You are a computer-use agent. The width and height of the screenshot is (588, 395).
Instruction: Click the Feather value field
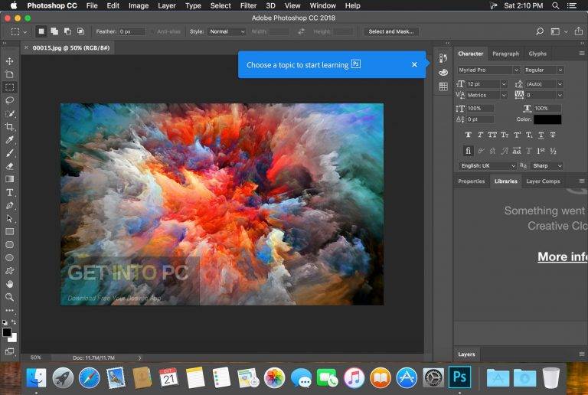coord(132,32)
